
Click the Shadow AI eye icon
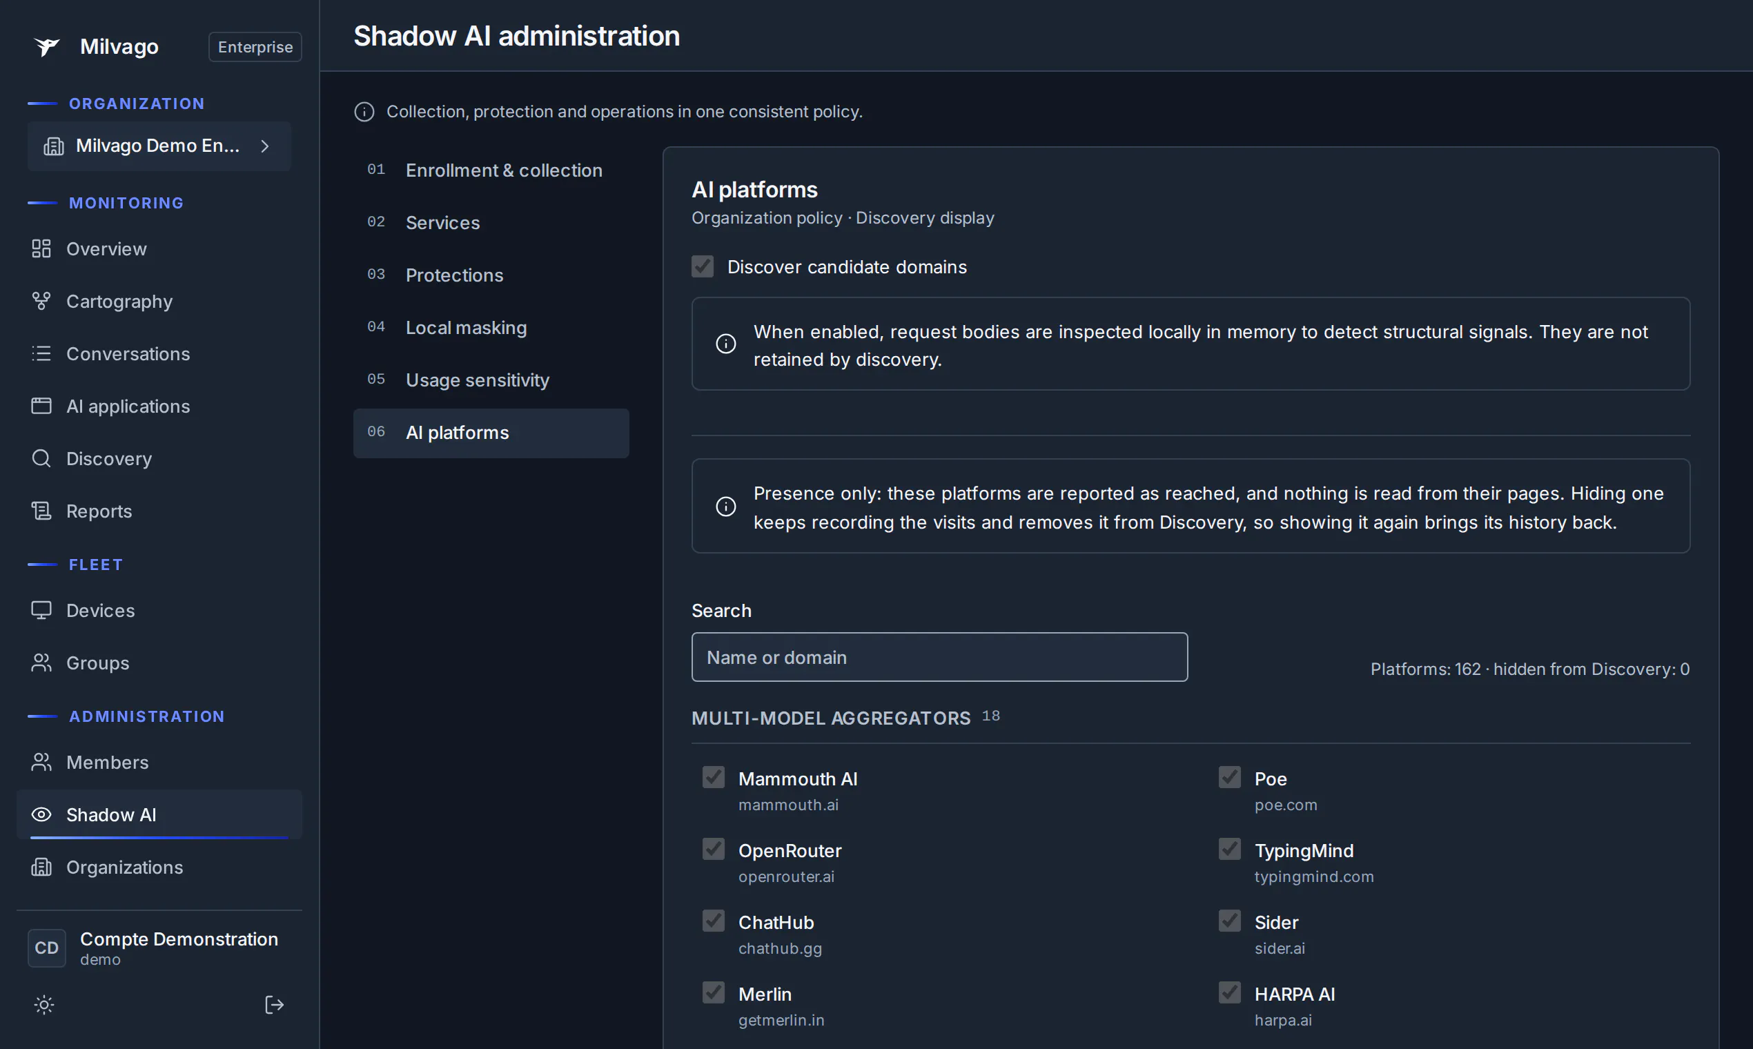tap(41, 815)
